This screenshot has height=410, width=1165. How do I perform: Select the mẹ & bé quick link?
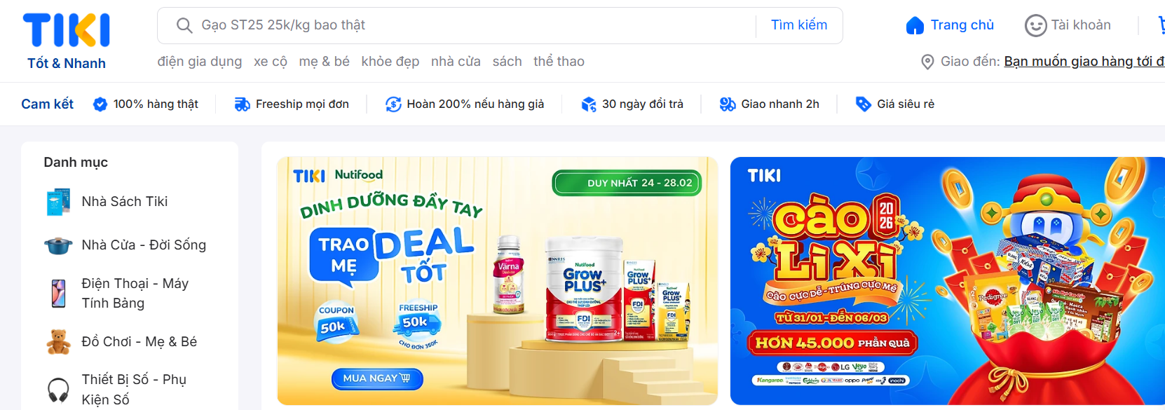[324, 62]
